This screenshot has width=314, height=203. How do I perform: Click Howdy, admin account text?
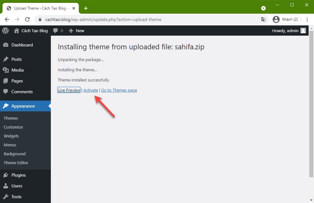tap(285, 31)
